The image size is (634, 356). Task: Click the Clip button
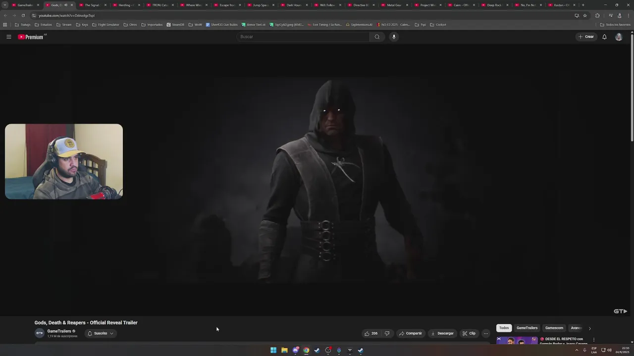click(x=469, y=333)
